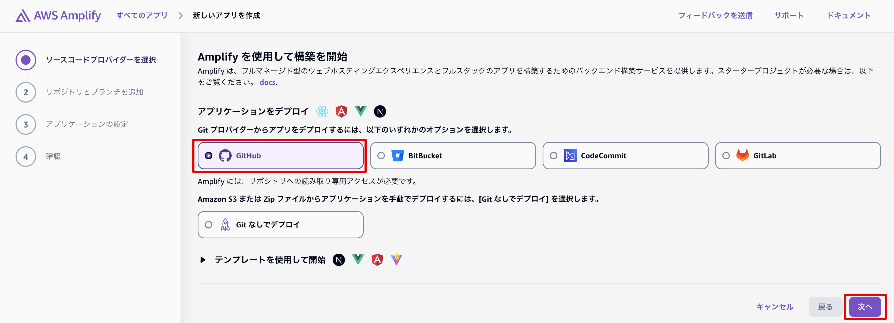This screenshot has height=323, width=894.
Task: Click the BitBucket logo icon
Action: tap(397, 156)
